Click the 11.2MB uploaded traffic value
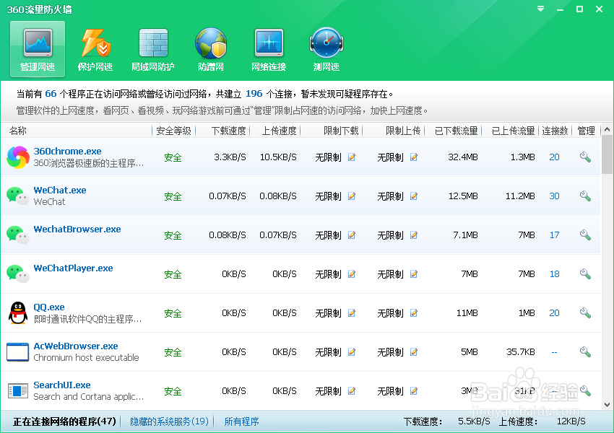 click(520, 196)
